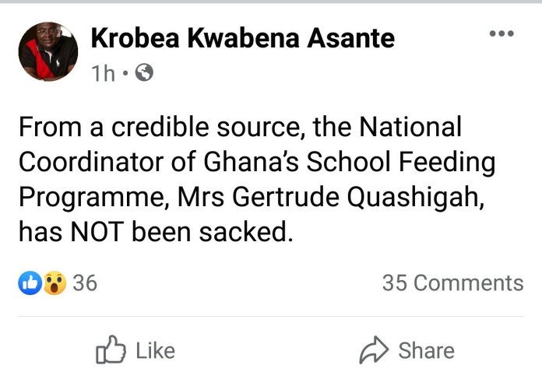This screenshot has height=379, width=542.
Task: Open Krobea Kwabena Asante's profile picture
Action: 48,51
